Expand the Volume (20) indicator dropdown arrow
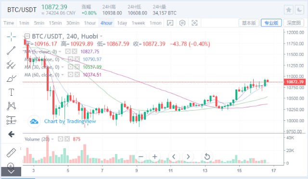Screen dimensions: 308x179 pos(52,140)
